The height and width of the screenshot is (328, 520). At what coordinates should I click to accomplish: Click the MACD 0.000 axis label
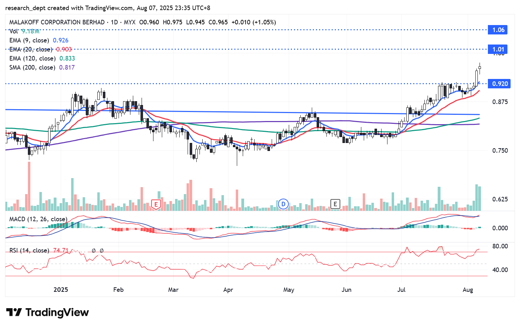pos(500,228)
